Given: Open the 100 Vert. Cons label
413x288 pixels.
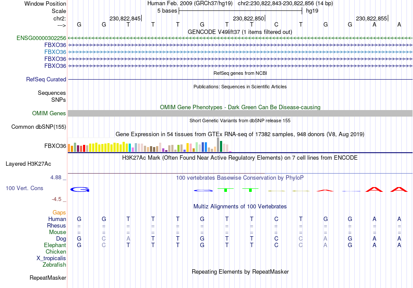Looking at the screenshot, I should (x=24, y=188).
